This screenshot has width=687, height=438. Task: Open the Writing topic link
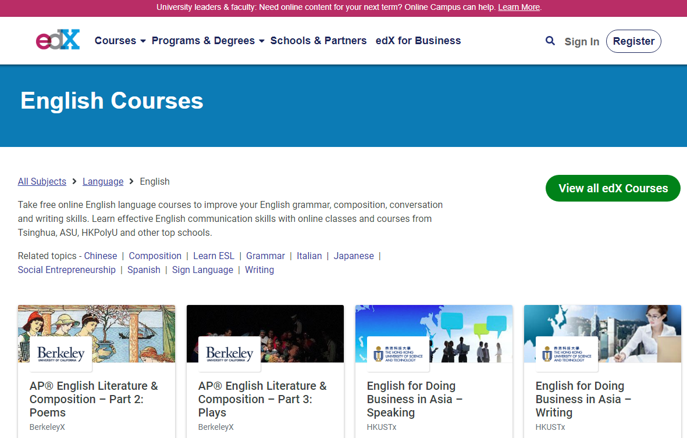coord(259,270)
